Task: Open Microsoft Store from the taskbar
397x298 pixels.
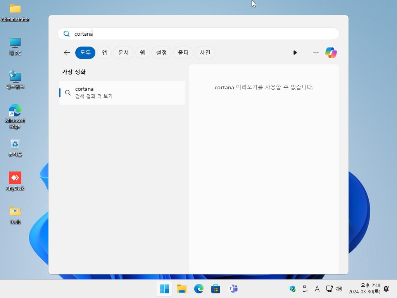Action: coord(216,289)
